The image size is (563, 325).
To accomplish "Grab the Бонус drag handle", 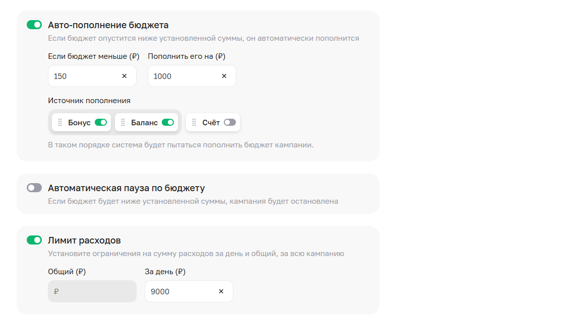I will point(60,122).
